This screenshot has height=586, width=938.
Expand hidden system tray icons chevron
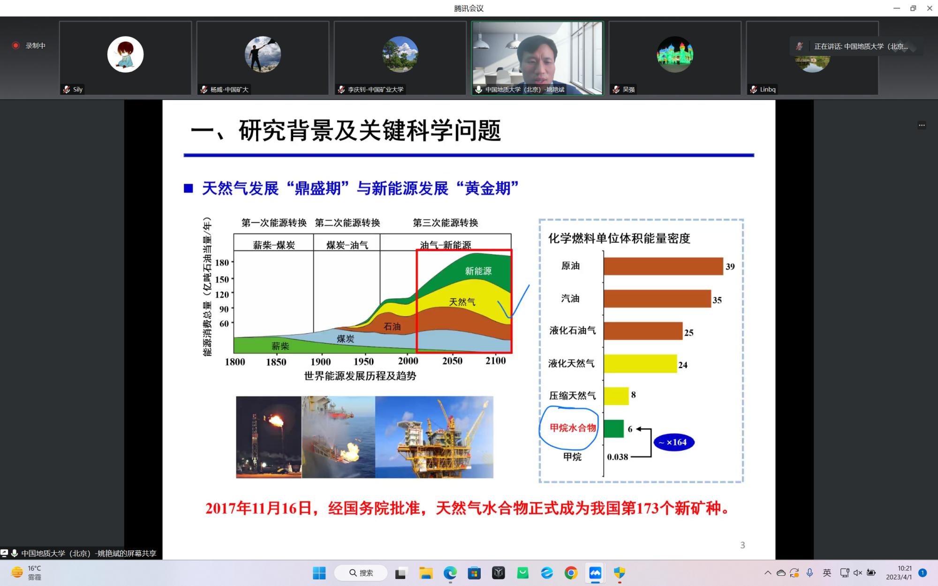pyautogui.click(x=768, y=573)
